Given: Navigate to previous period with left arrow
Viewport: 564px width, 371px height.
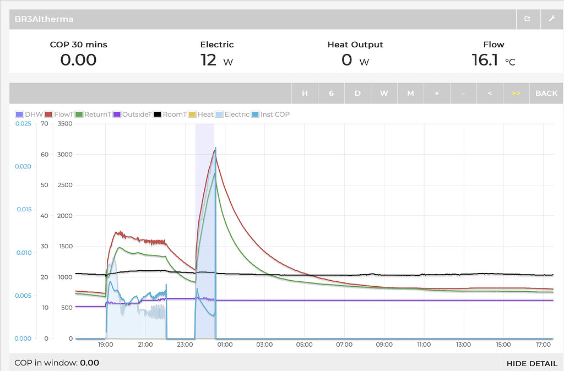Looking at the screenshot, I should (x=490, y=93).
